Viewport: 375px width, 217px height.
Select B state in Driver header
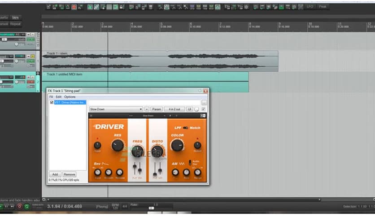click(176, 116)
